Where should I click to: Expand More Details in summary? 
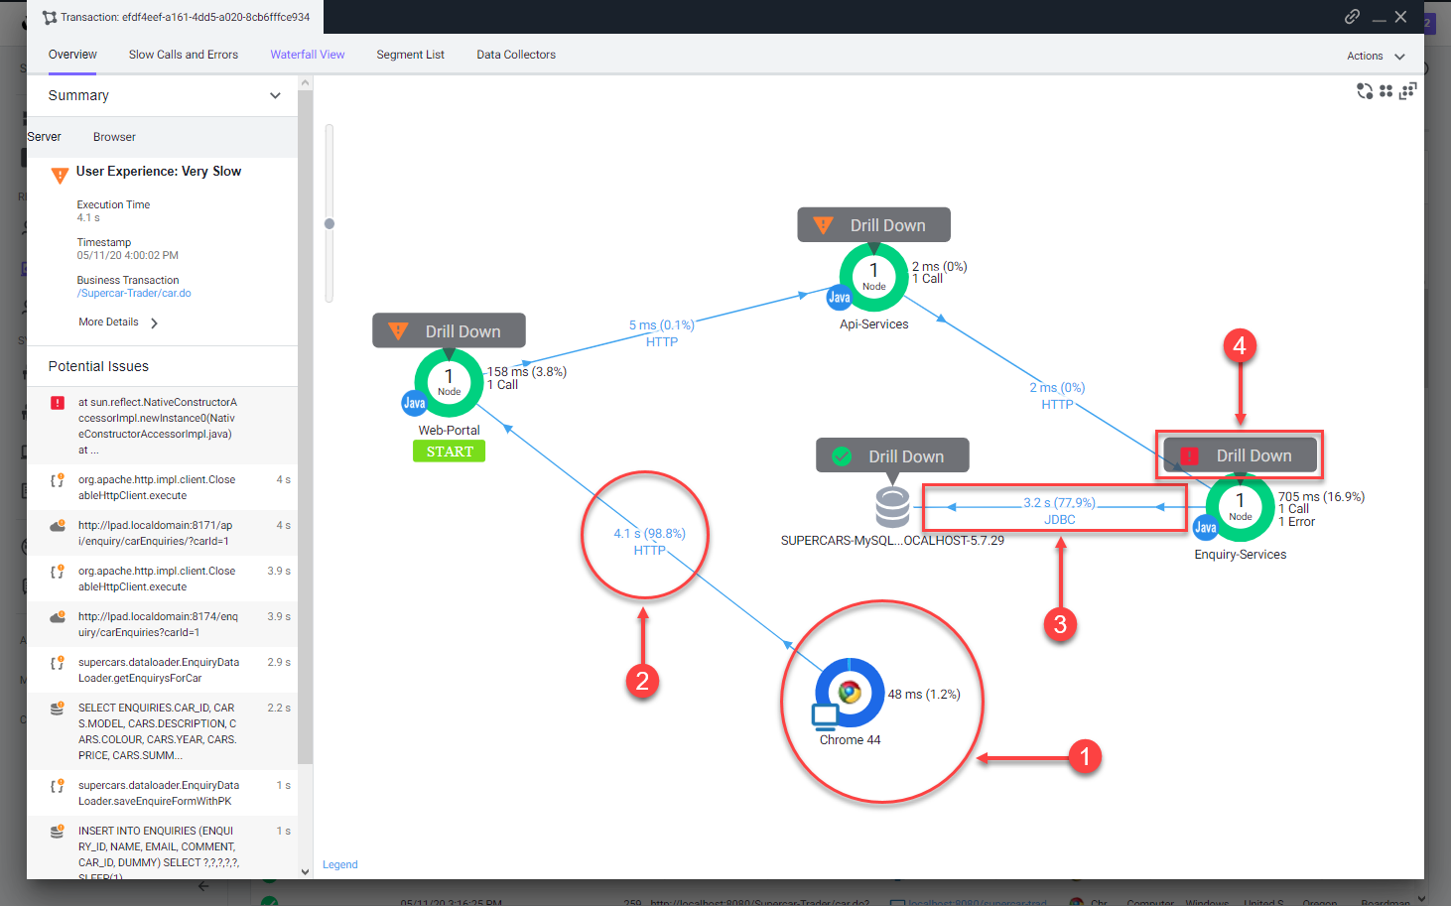click(x=118, y=323)
